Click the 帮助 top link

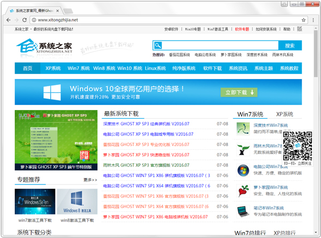point(287,29)
